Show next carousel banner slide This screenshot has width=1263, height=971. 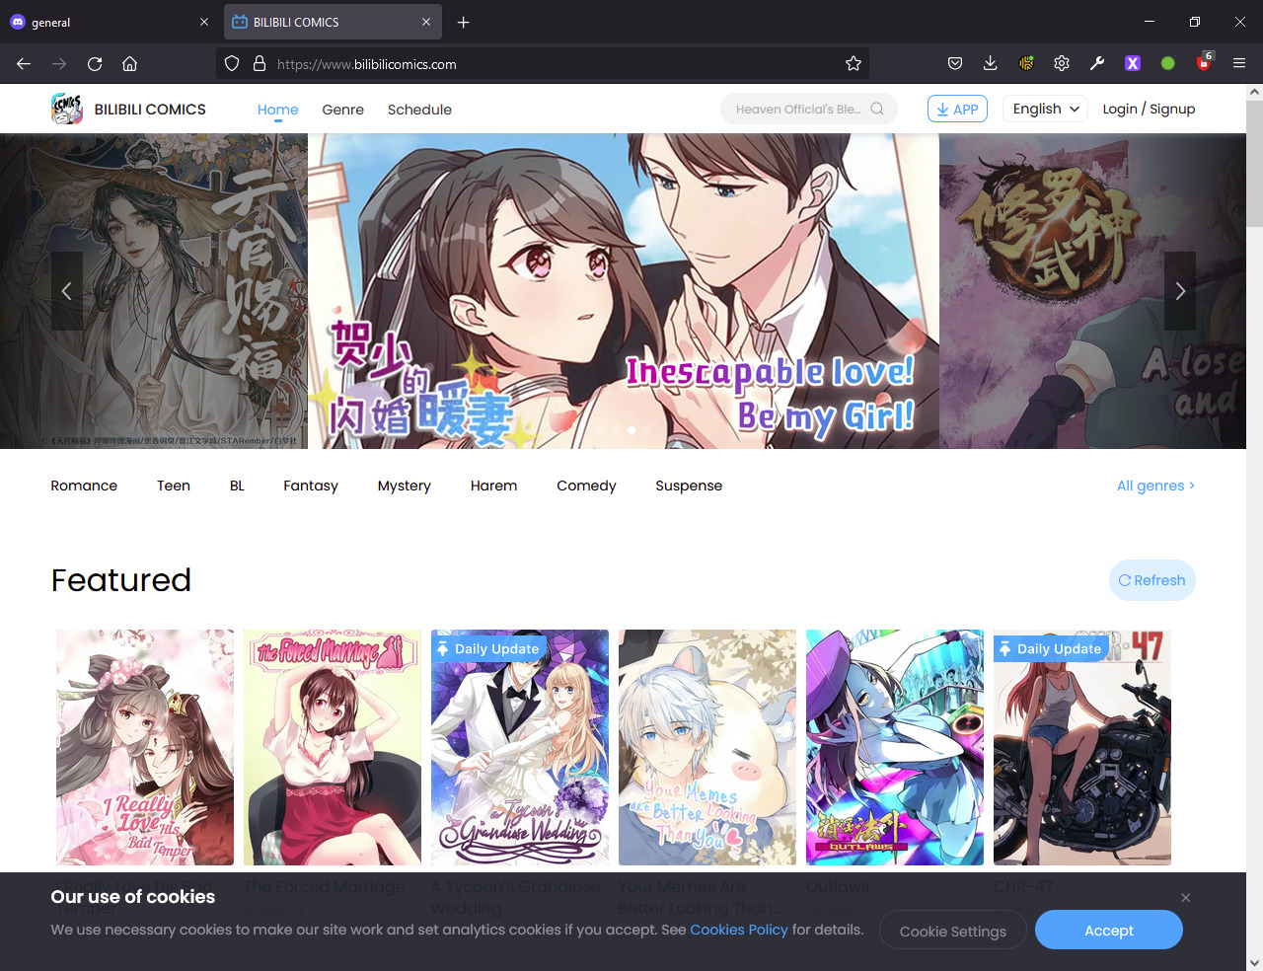[x=1179, y=291]
